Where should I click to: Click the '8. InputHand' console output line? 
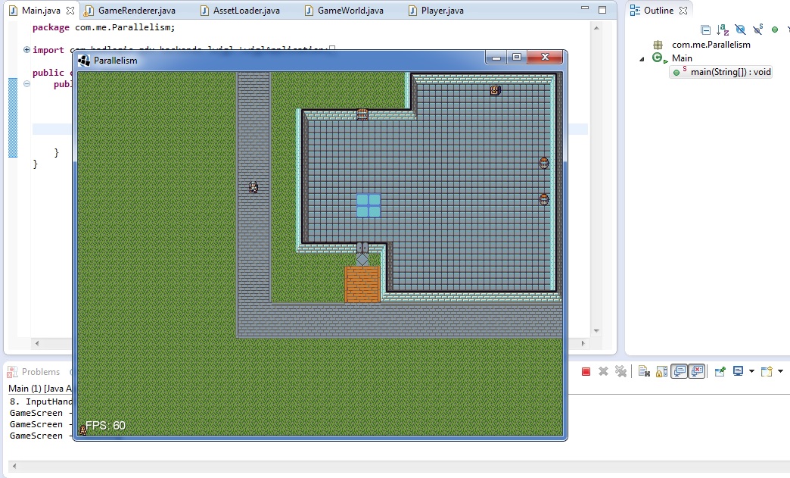[41, 401]
